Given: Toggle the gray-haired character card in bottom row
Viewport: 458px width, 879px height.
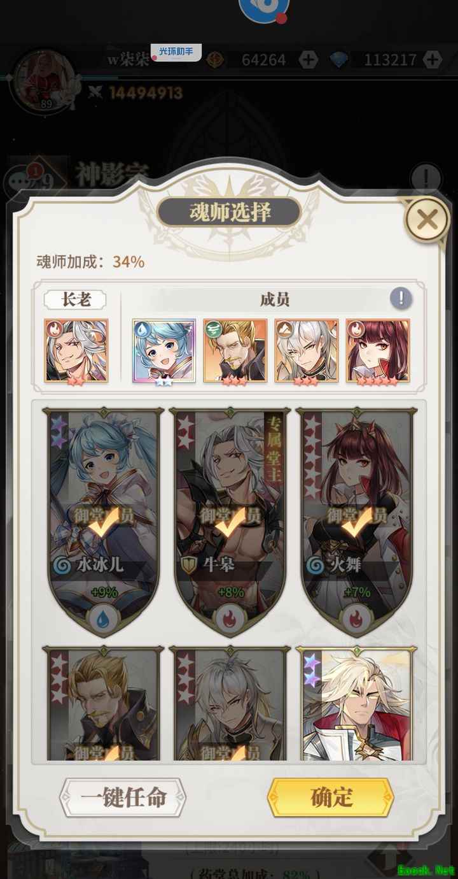Looking at the screenshot, I should (x=230, y=703).
